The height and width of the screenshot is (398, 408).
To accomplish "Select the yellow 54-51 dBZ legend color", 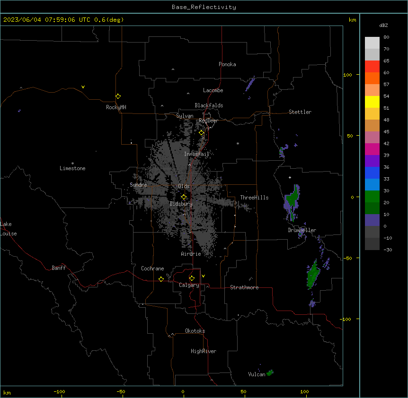I will point(372,102).
